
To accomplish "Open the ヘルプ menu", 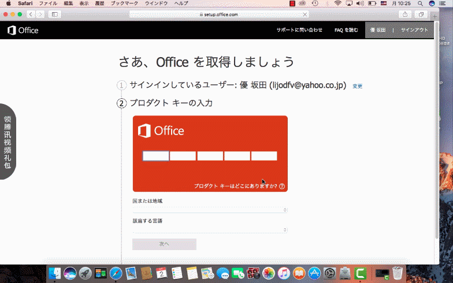I will 181,3.
